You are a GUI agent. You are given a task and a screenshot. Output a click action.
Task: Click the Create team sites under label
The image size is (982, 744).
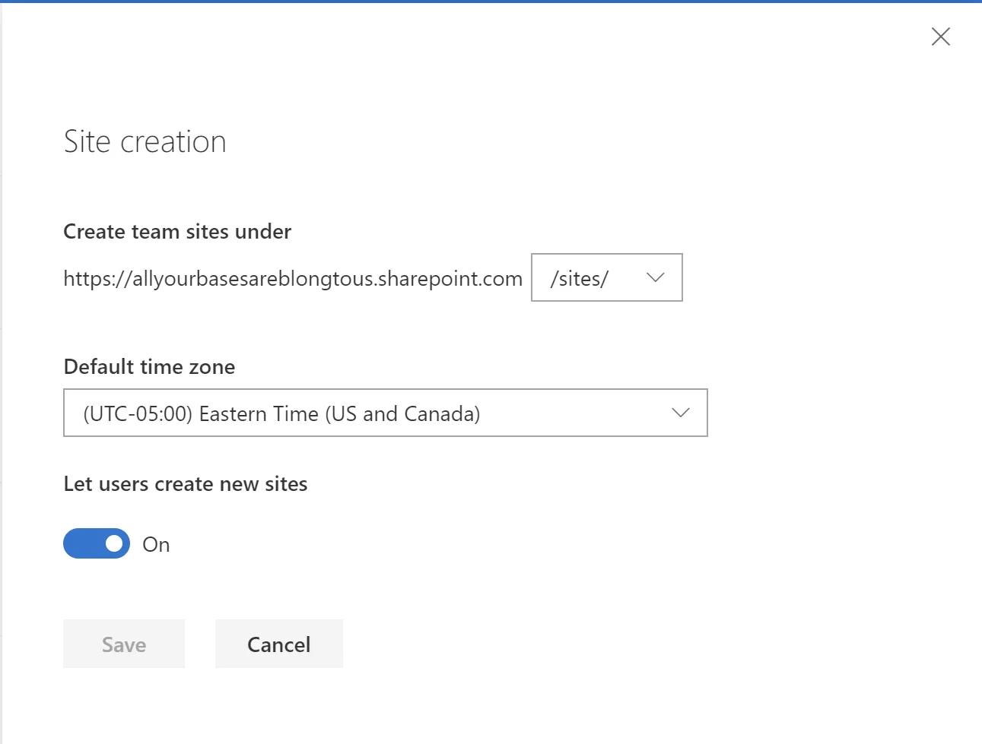tap(176, 231)
